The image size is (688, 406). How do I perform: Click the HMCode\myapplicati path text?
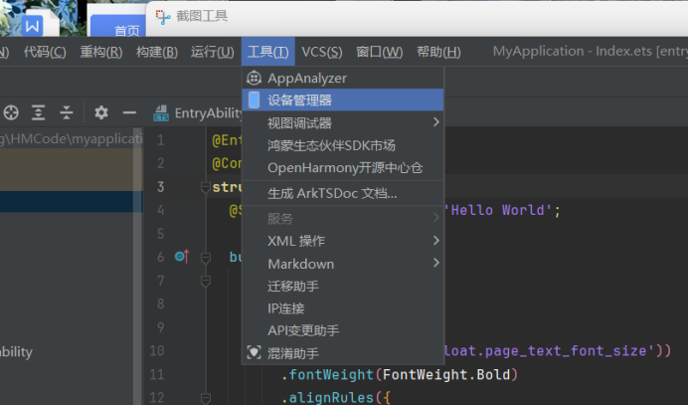74,139
